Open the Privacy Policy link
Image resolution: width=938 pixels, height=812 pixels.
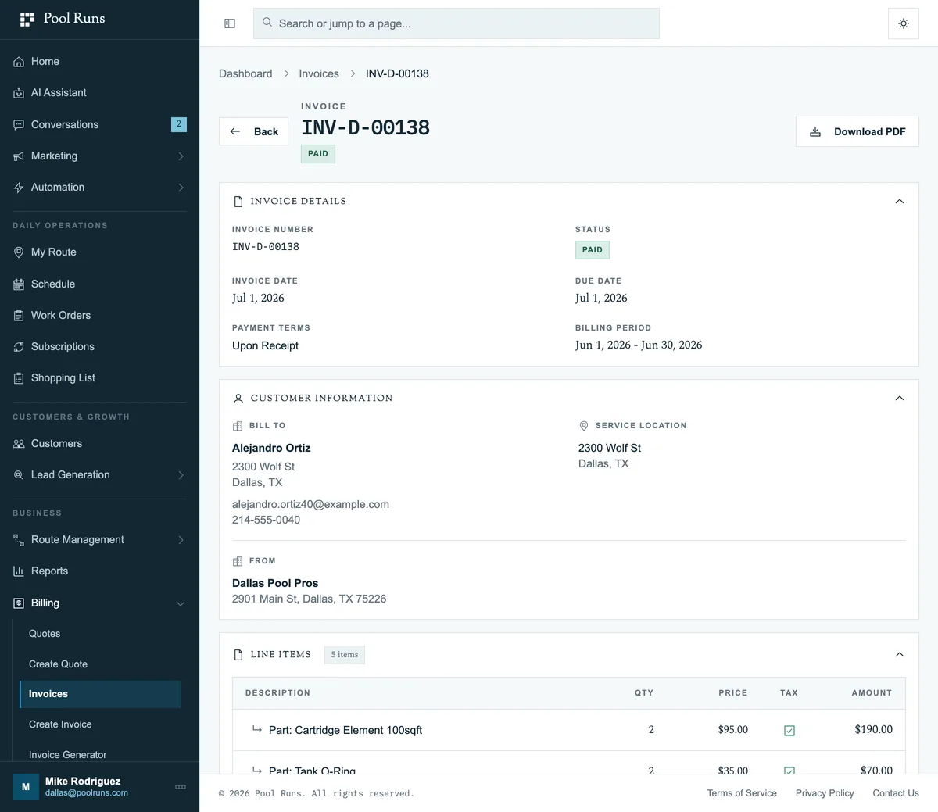(x=825, y=793)
